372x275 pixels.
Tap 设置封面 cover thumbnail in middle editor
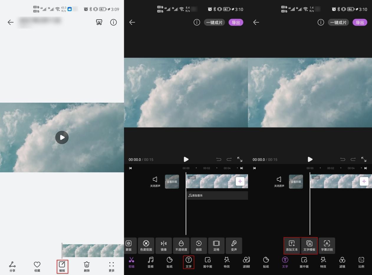point(172,182)
